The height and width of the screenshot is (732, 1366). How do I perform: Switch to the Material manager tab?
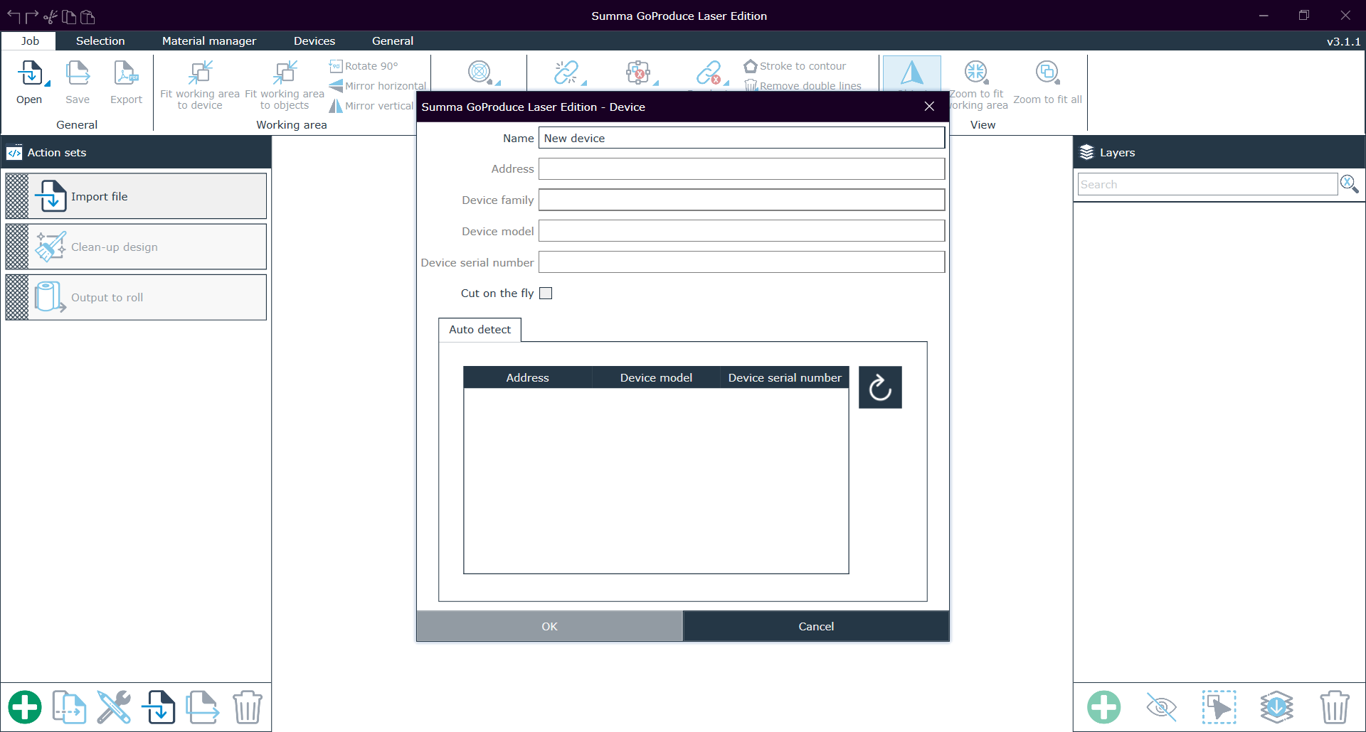[x=208, y=41]
